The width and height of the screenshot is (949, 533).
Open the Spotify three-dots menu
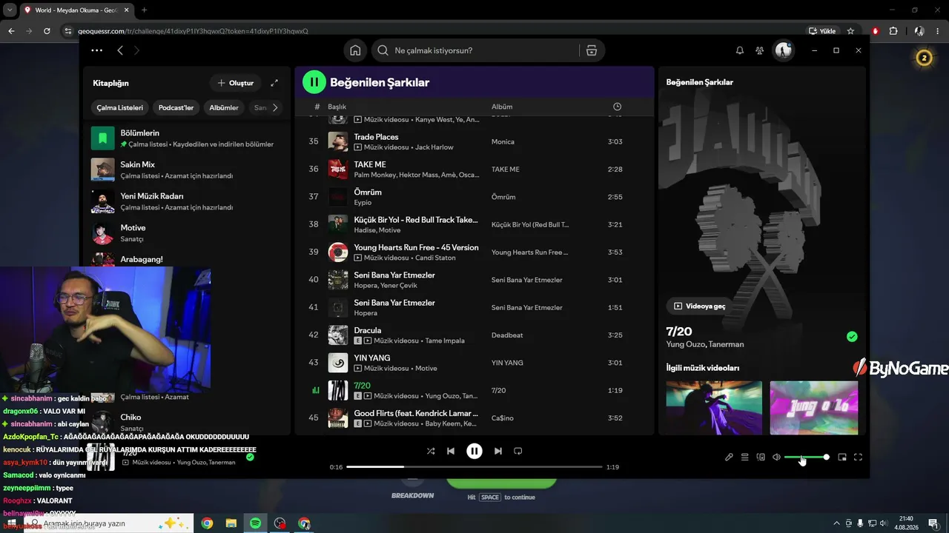tap(96, 50)
